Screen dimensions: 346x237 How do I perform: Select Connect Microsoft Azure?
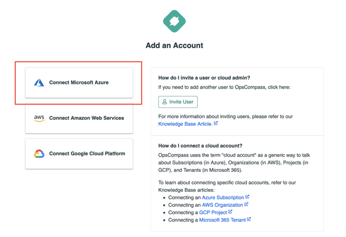(x=79, y=82)
